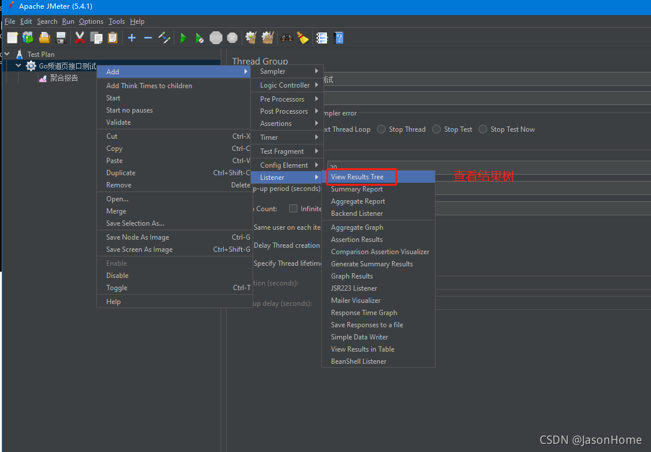This screenshot has height=452, width=651.
Task: Click the Save floppy disk icon
Action: [x=61, y=38]
